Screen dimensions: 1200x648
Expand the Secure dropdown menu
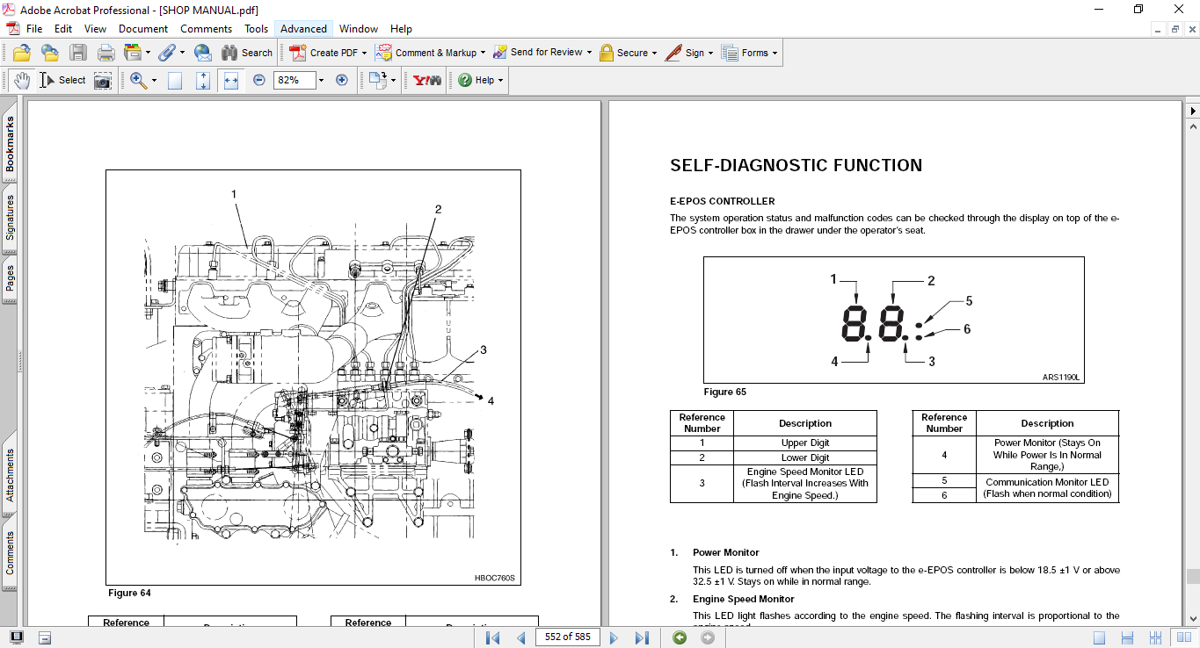point(655,53)
